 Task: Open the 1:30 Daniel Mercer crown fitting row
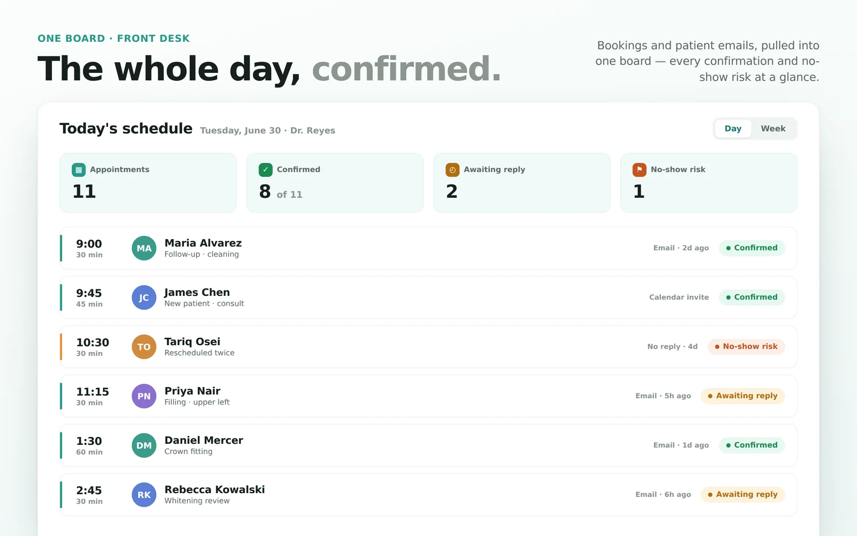coord(428,445)
